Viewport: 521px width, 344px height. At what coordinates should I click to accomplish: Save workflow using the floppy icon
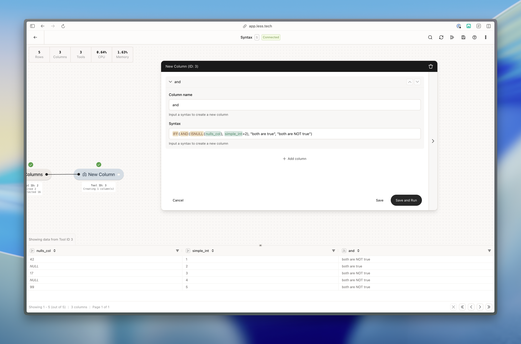coord(463,37)
